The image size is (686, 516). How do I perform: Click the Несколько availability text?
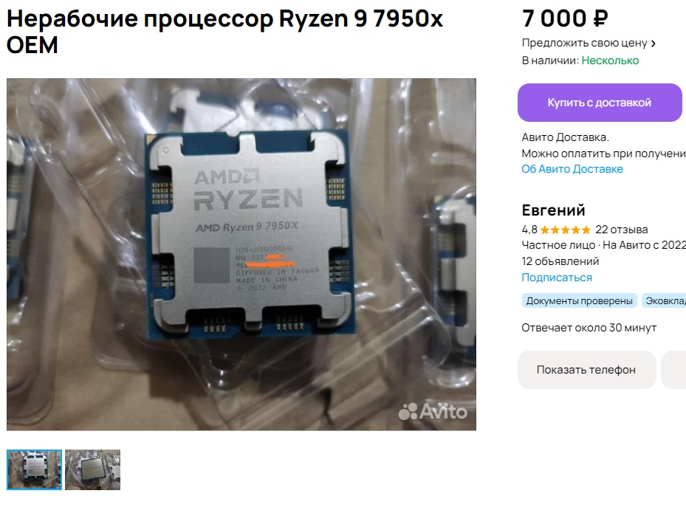(x=610, y=61)
